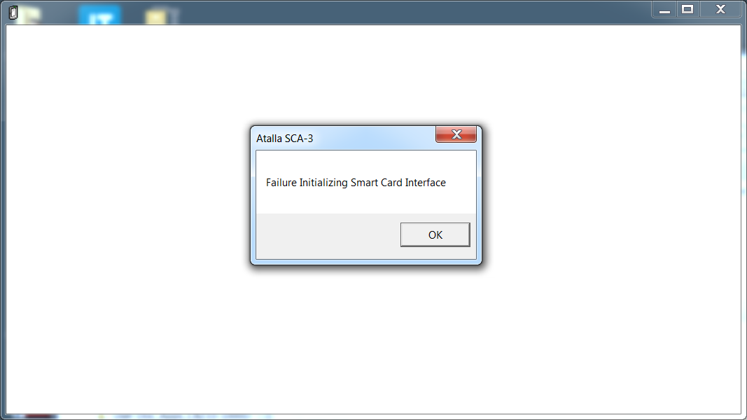Click the Atalla SCA-3 dialog title text
The image size is (747, 420).
click(284, 139)
